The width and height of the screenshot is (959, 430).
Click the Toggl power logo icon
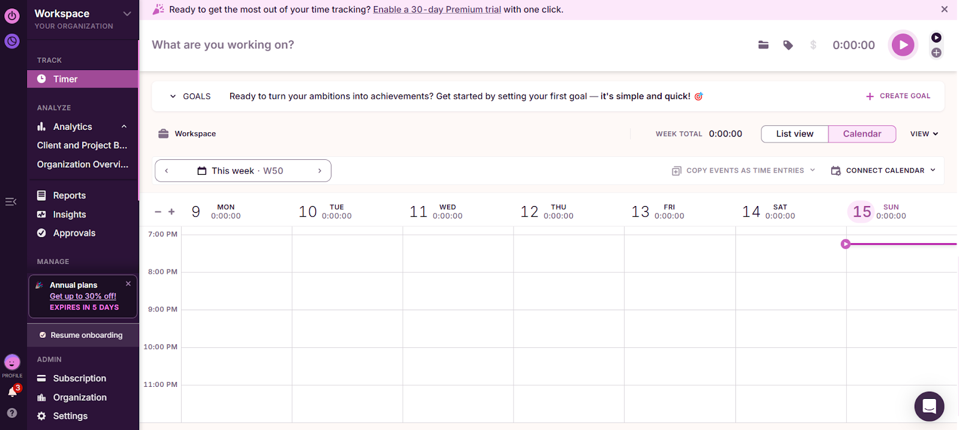(12, 16)
